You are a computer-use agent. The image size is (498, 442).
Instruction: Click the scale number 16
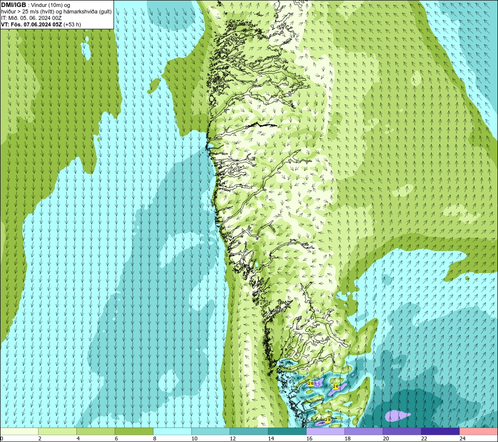309,439
